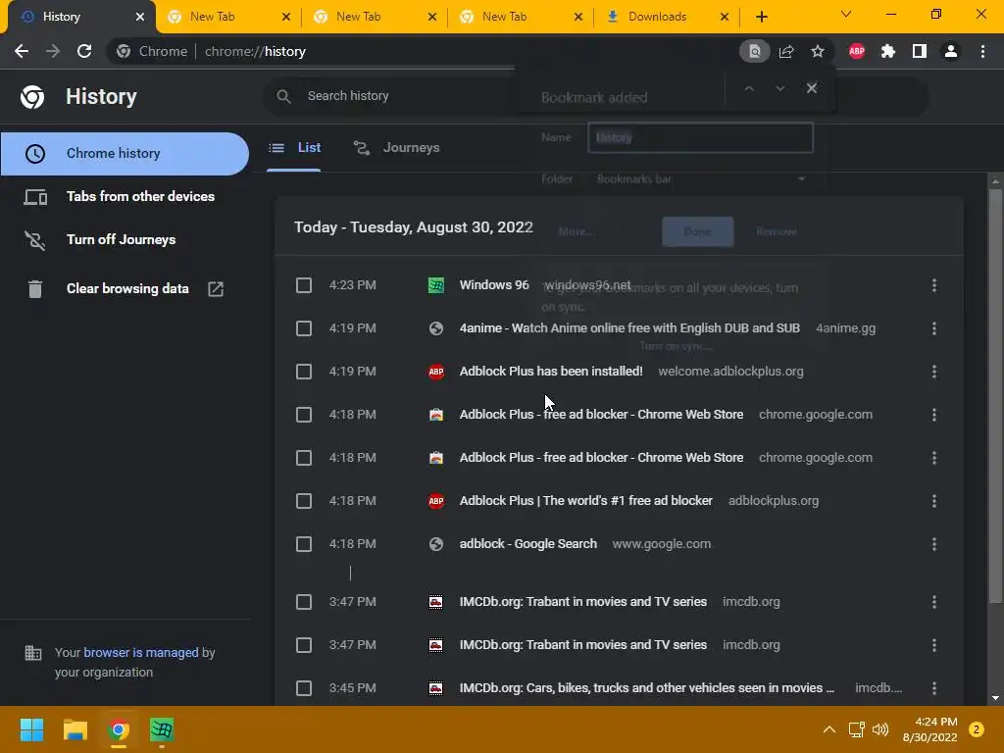Go to next find result arrow

click(779, 88)
